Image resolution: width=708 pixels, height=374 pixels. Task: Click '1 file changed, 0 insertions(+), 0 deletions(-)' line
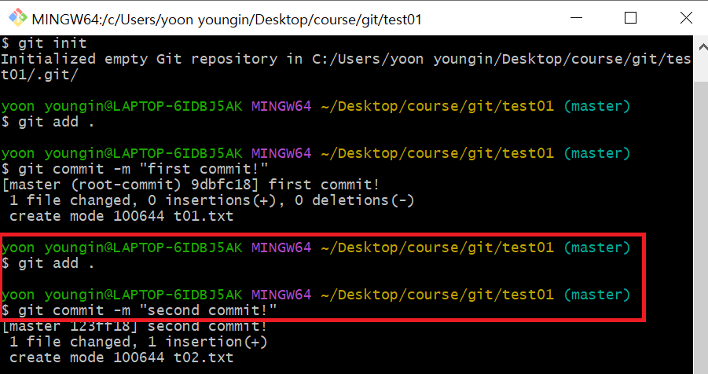coord(211,200)
